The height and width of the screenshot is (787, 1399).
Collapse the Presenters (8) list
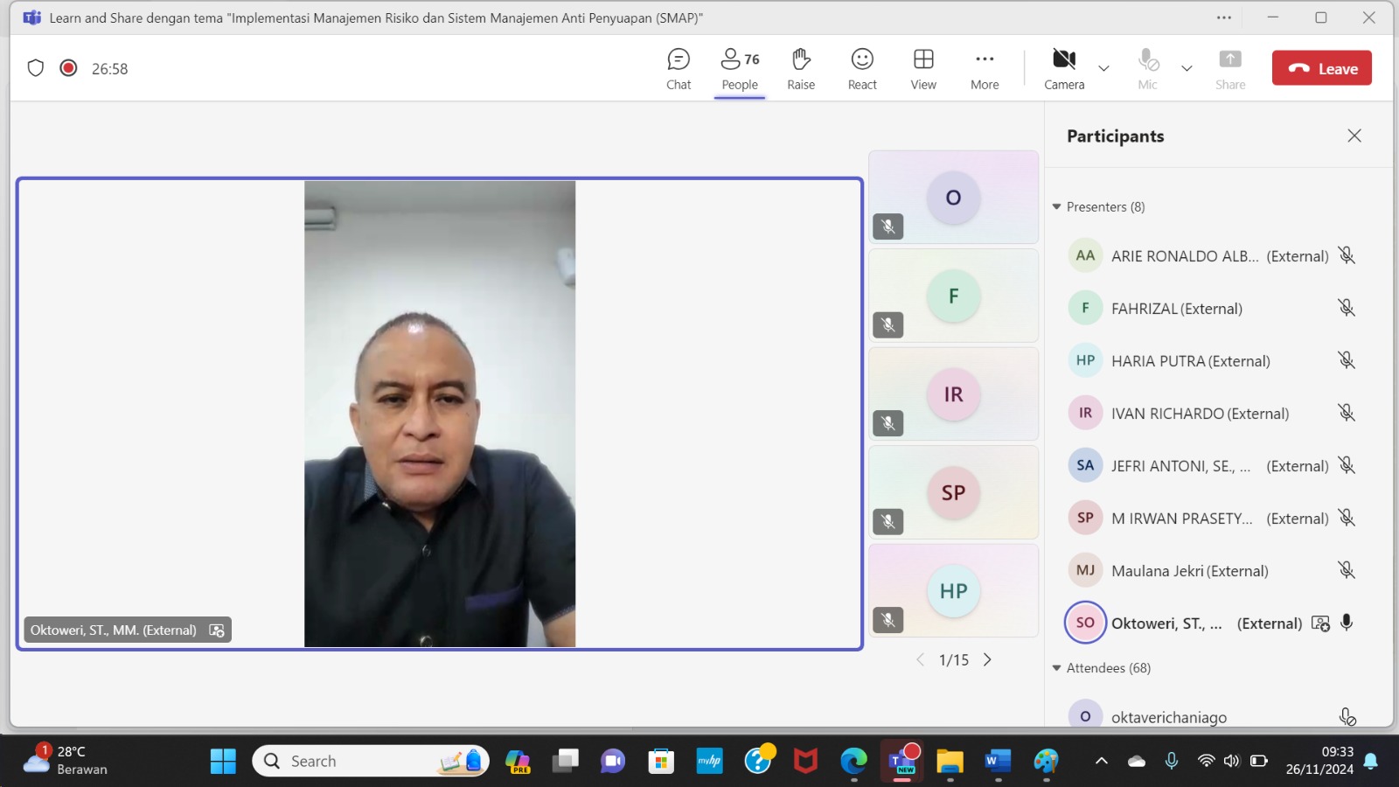pos(1057,207)
